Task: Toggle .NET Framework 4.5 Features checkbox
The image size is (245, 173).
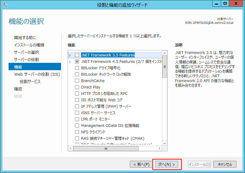Action: pyautogui.click(x=77, y=62)
